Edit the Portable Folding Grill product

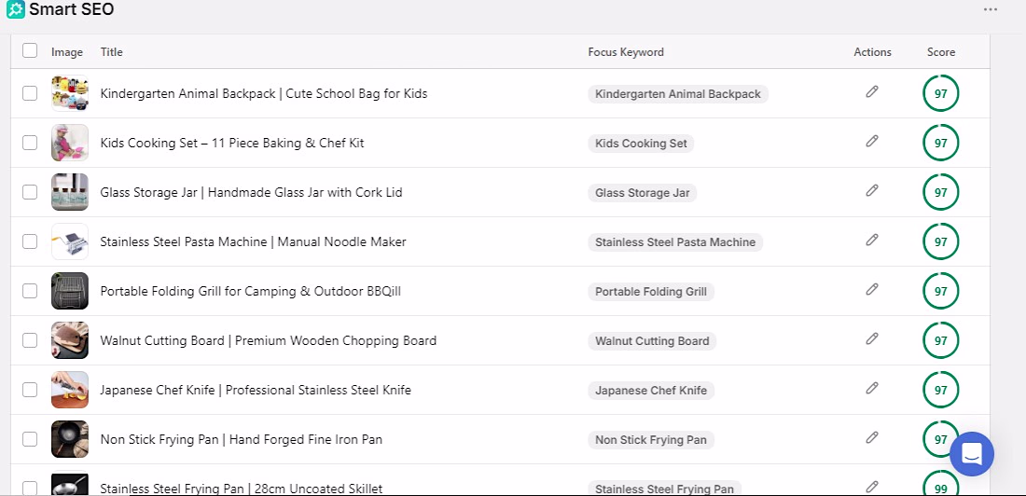point(871,290)
